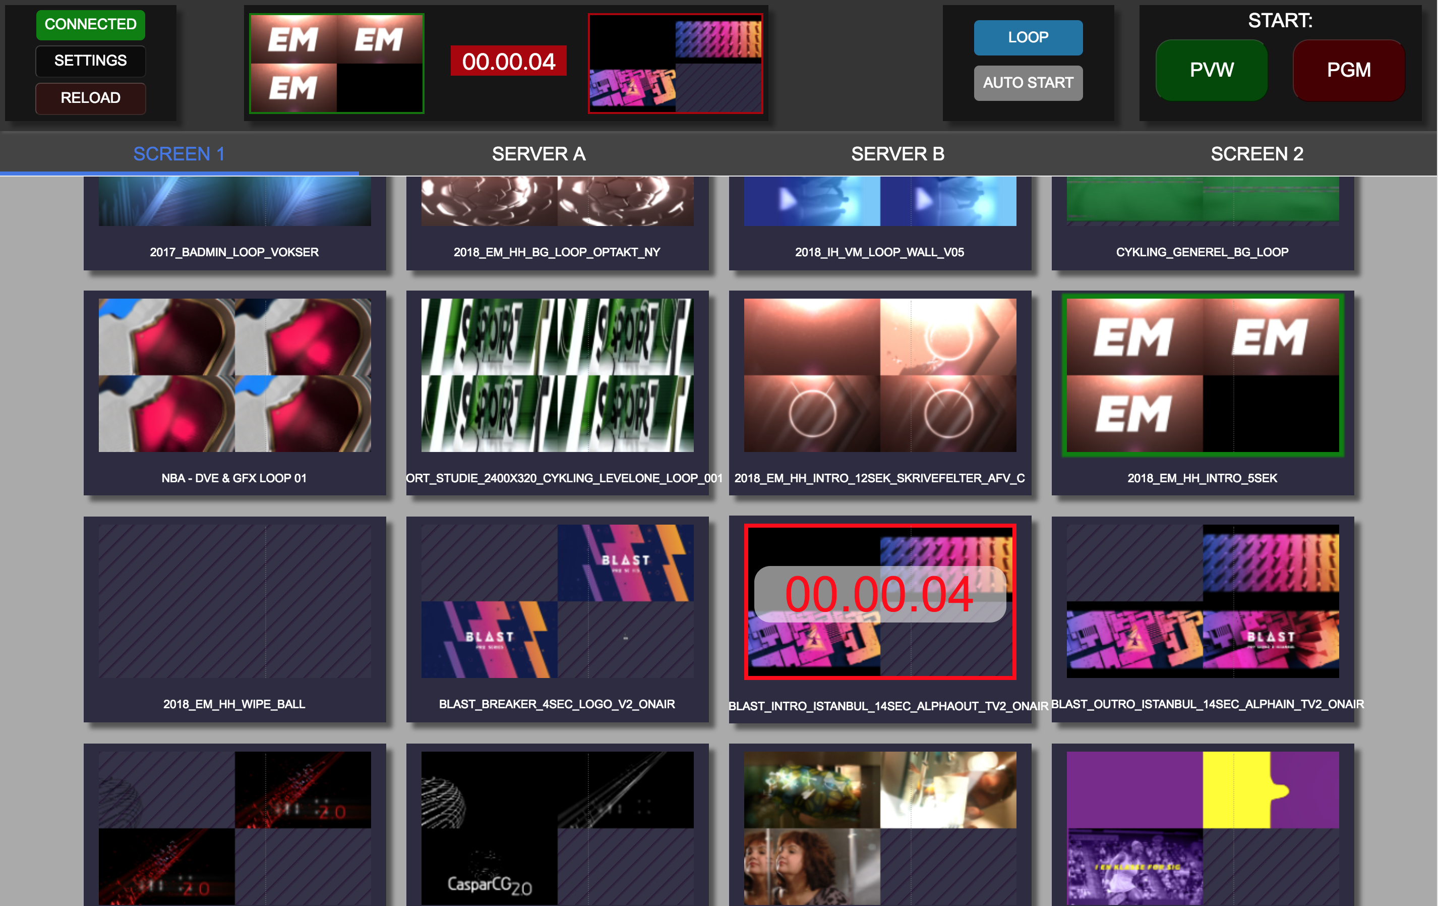
Task: Open the SETTINGS panel
Action: coord(90,61)
